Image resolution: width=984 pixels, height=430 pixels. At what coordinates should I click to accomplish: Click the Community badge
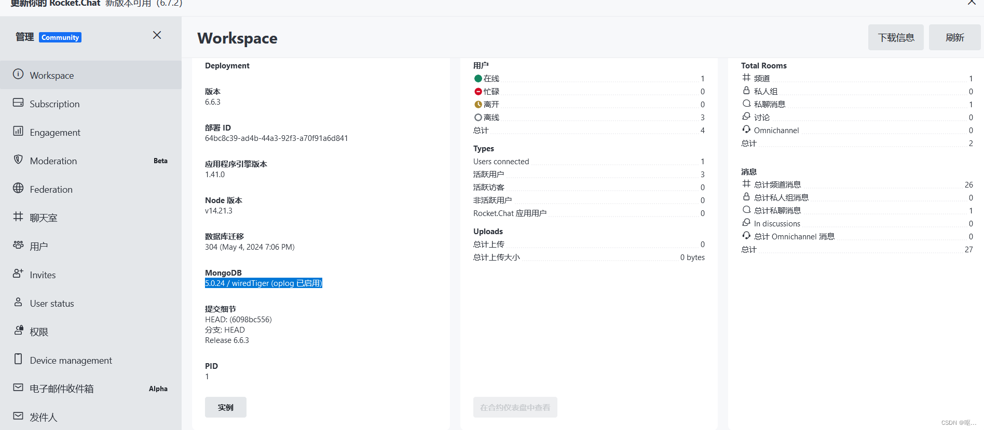tap(60, 37)
